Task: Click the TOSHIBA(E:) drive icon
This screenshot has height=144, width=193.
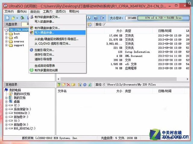Action: [11, 113]
